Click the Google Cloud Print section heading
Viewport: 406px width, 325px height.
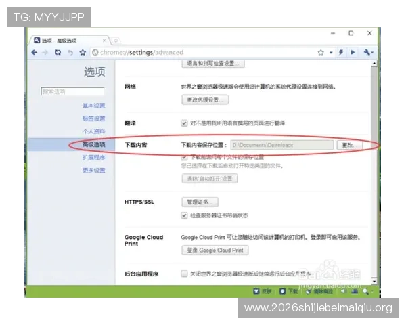tap(144, 240)
